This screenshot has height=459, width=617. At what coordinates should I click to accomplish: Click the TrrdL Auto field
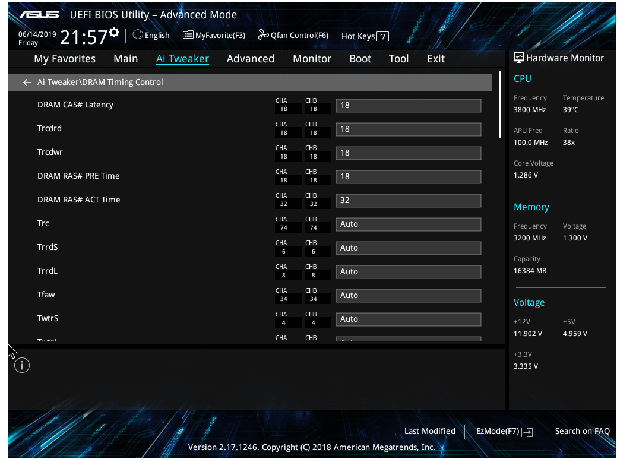point(408,271)
